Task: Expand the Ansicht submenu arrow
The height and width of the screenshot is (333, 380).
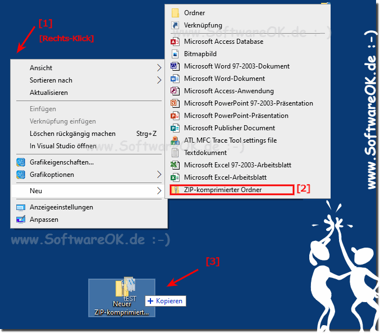Action: pyautogui.click(x=159, y=68)
